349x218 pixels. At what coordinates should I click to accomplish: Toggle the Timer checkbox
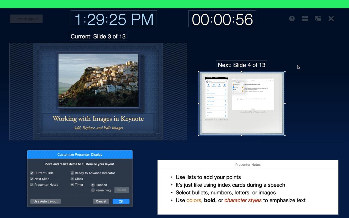72,185
